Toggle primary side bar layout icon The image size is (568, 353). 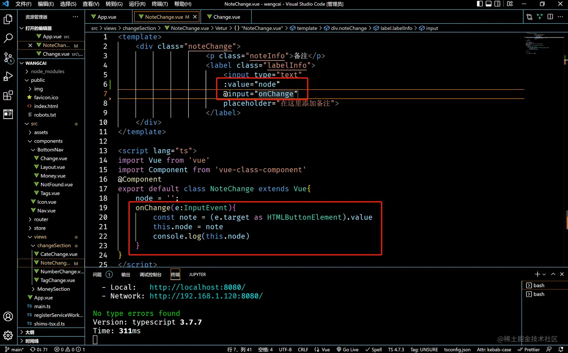[x=480, y=4]
